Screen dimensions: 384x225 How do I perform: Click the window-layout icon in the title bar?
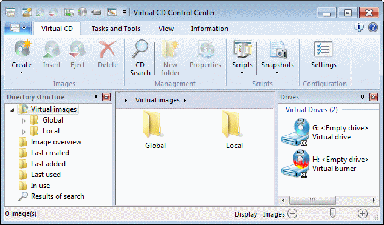click(x=10, y=12)
